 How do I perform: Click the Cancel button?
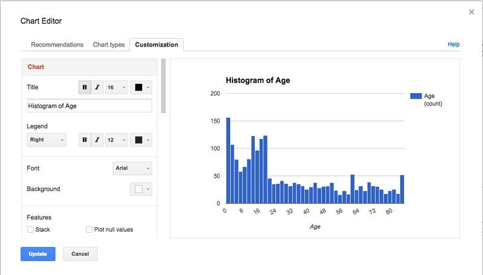point(80,254)
